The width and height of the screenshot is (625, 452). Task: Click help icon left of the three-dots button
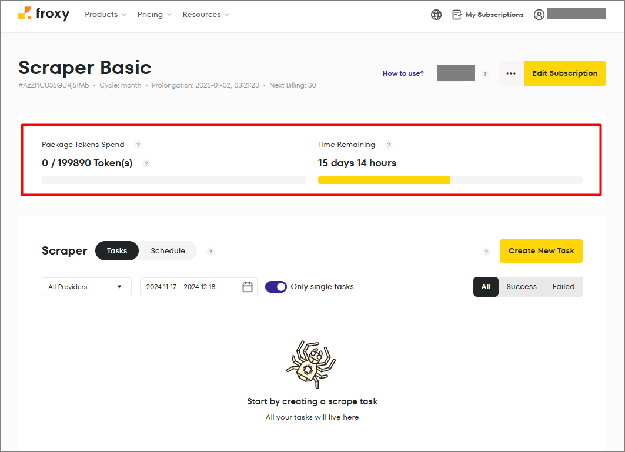(x=484, y=74)
